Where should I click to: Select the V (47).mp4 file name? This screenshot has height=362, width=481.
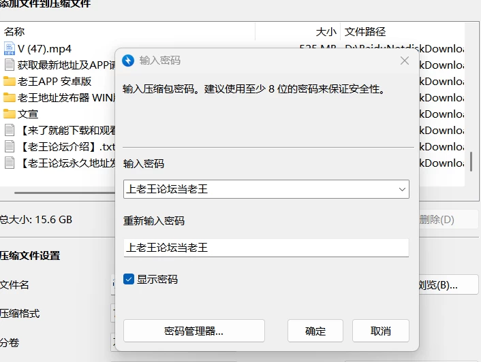click(x=44, y=49)
